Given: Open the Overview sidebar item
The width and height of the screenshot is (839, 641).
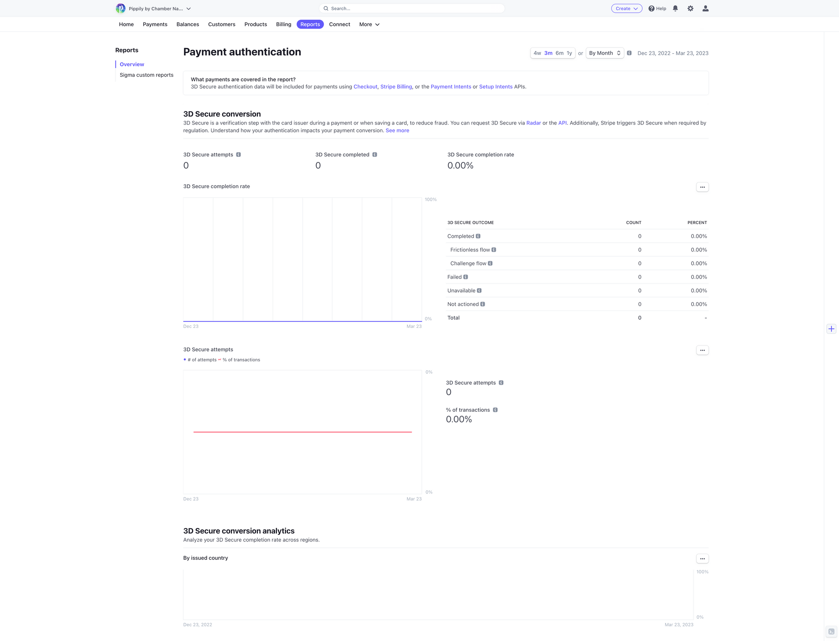Looking at the screenshot, I should (132, 64).
